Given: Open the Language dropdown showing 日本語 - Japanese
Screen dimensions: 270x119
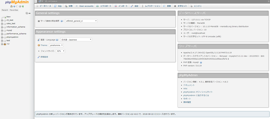Looking at the screenshot, I should coord(76,40).
